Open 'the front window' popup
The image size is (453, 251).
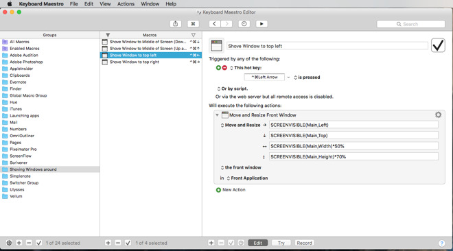tap(241, 167)
